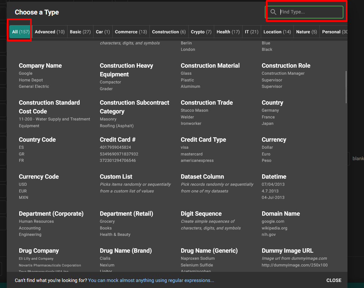The height and width of the screenshot is (288, 364).
Task: Click the 'Roofing (Asphalt)' example text
Action: (116, 126)
